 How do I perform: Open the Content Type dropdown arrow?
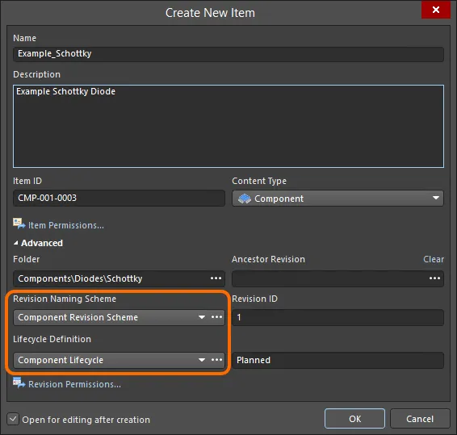(x=436, y=198)
